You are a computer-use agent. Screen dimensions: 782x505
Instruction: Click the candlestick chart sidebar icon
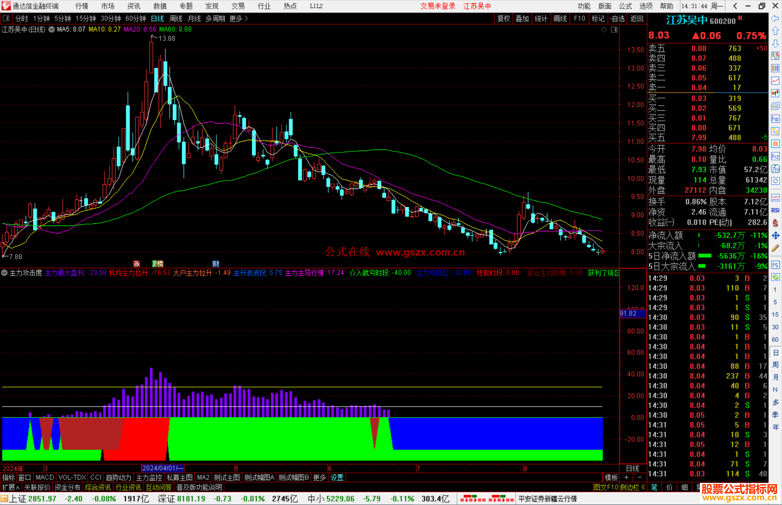tap(775, 93)
